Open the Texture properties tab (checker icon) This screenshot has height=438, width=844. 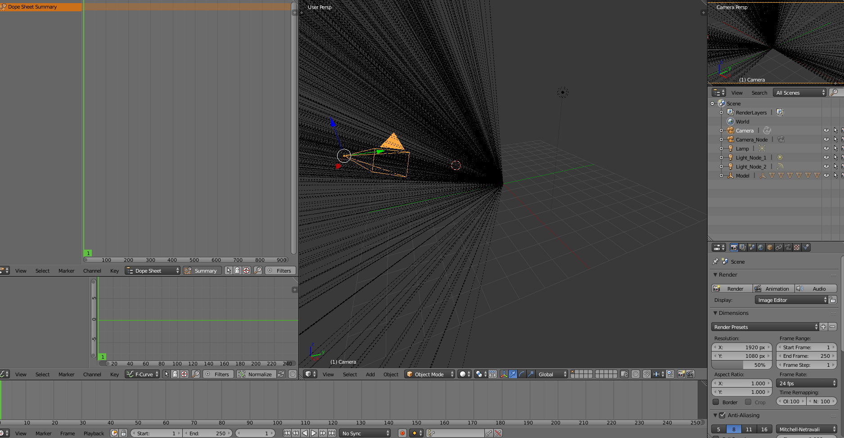coord(797,247)
